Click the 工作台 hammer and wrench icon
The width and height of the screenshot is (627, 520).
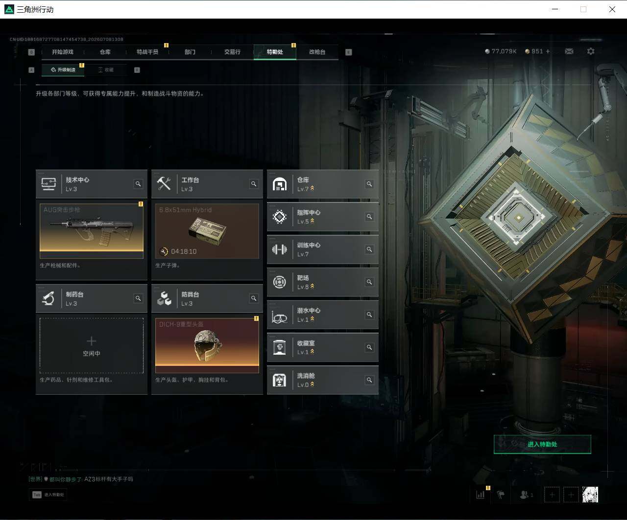click(x=164, y=184)
